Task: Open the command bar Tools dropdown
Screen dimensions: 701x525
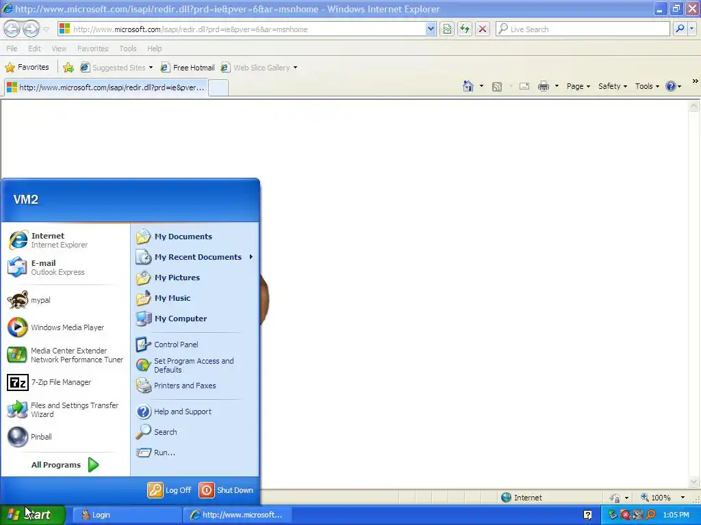Action: pyautogui.click(x=647, y=86)
